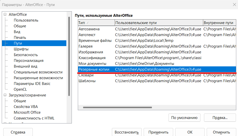
Task: Collapse the AlterOffice tree node
Action: click(5, 15)
